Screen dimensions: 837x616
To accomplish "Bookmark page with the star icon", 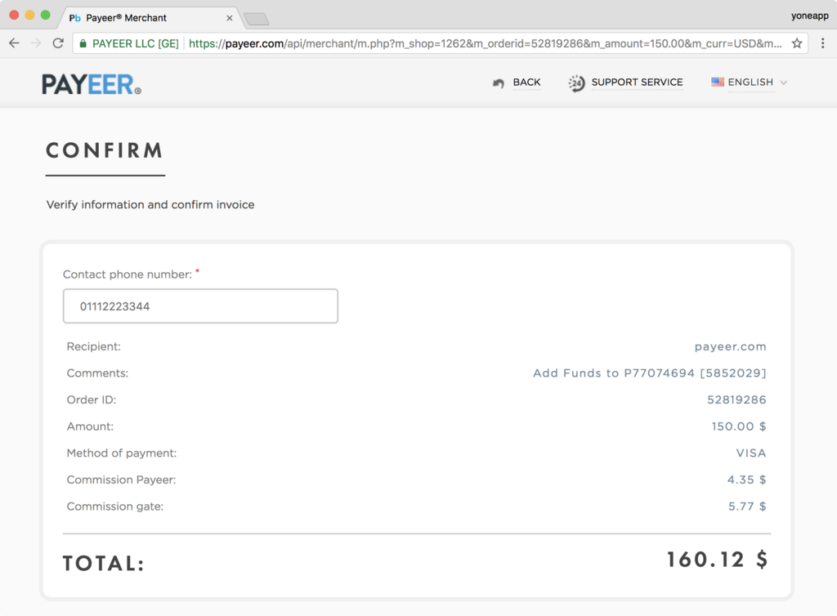I will click(x=797, y=43).
